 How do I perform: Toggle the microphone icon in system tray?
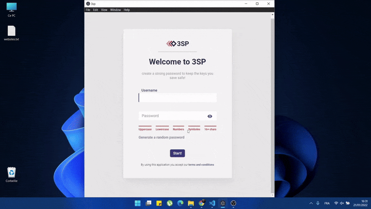click(x=318, y=203)
